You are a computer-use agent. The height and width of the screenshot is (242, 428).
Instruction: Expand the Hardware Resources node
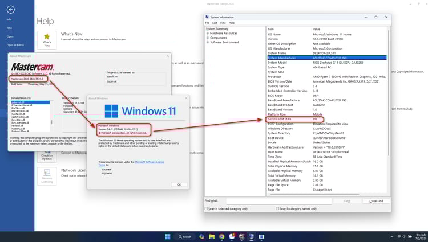[x=208, y=33]
